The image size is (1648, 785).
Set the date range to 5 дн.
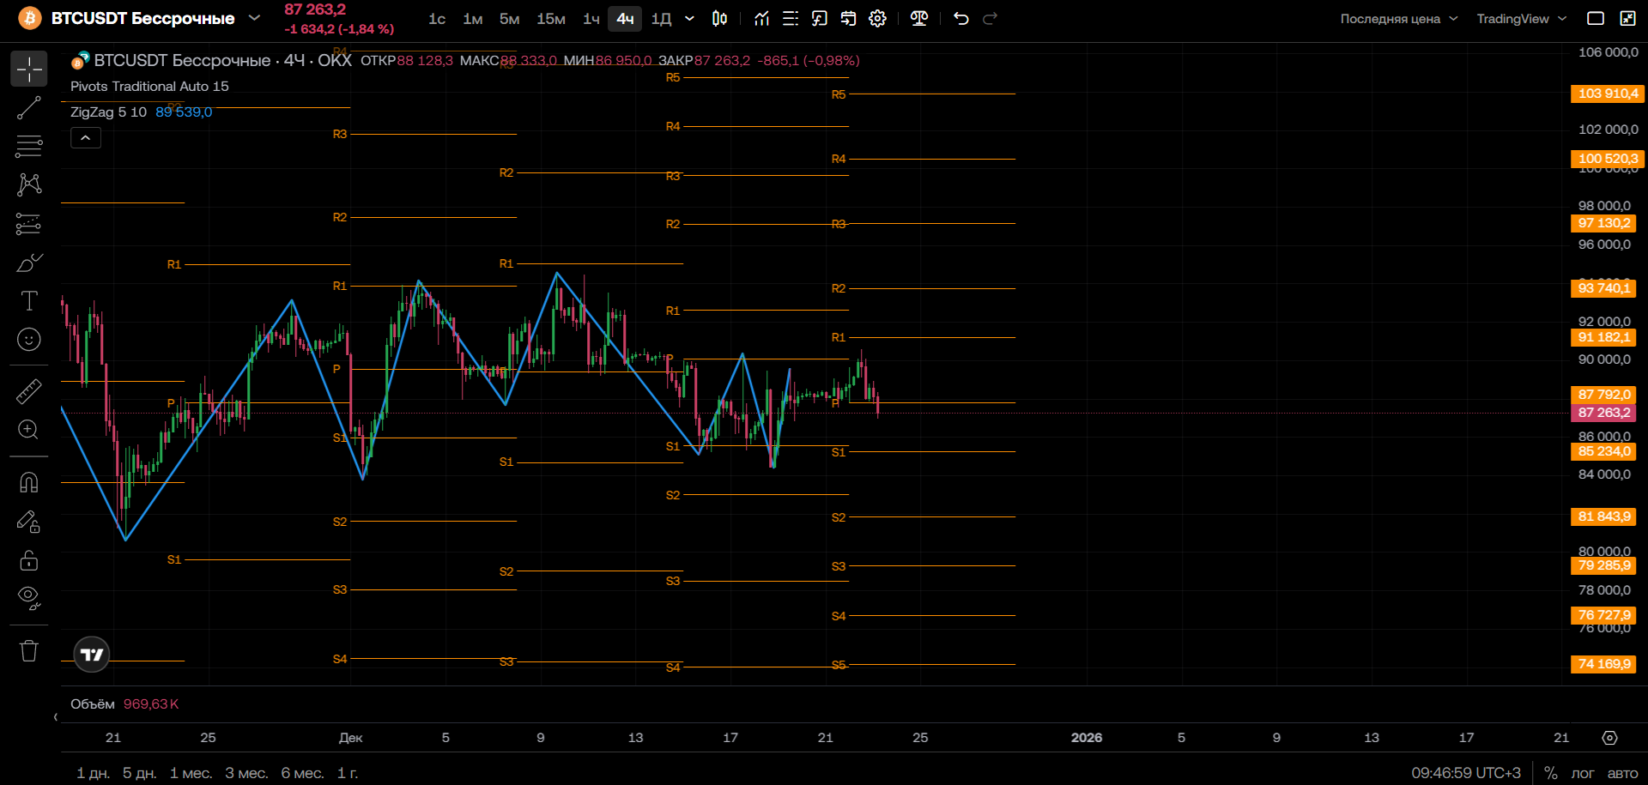[x=140, y=773]
